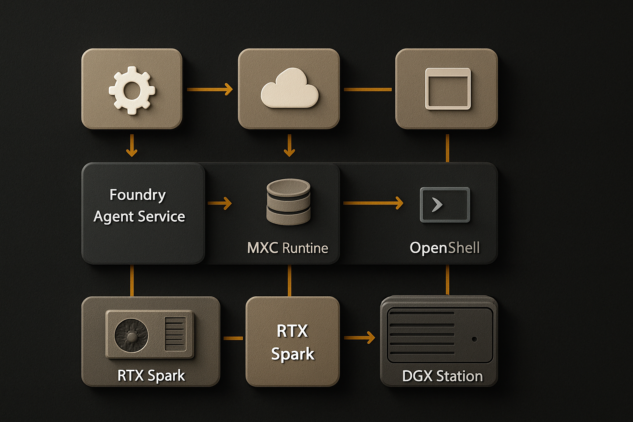The width and height of the screenshot is (633, 422).
Task: Select the DGX Station server unit icon
Action: click(x=440, y=335)
